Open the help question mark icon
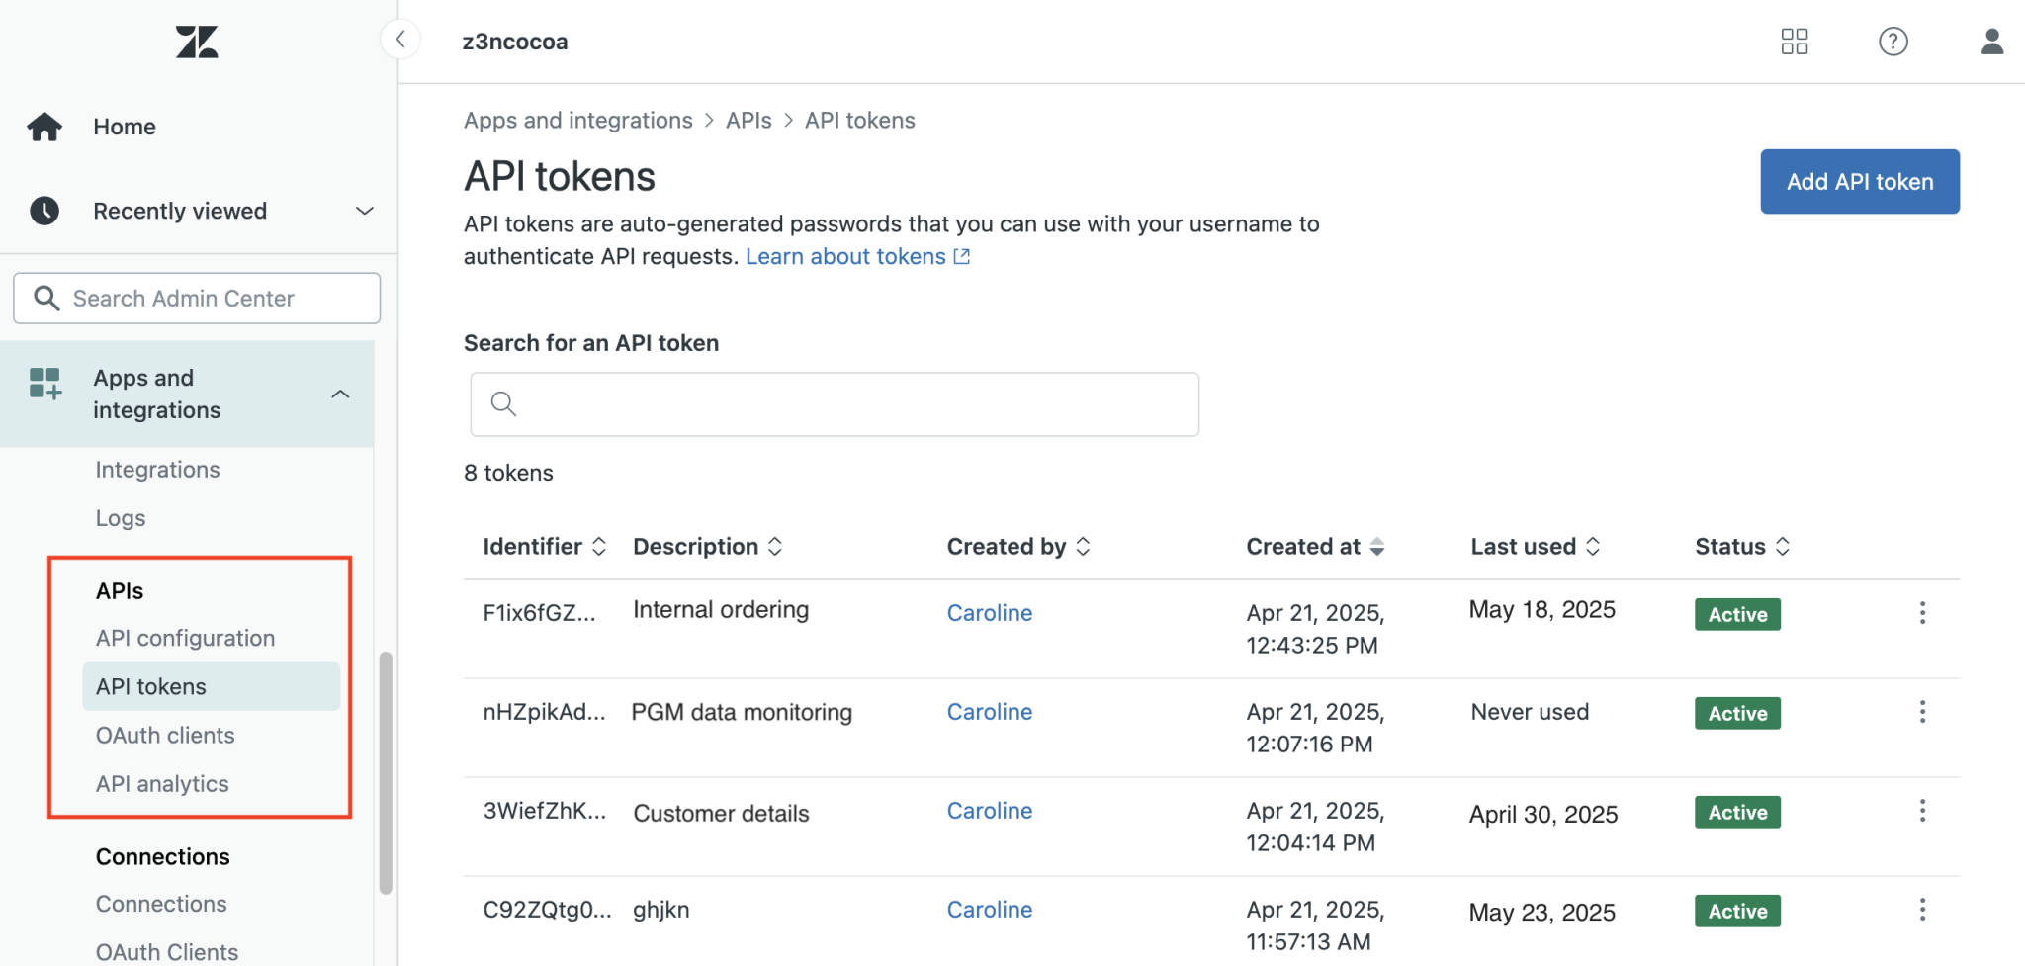This screenshot has width=2025, height=966. point(1893,42)
